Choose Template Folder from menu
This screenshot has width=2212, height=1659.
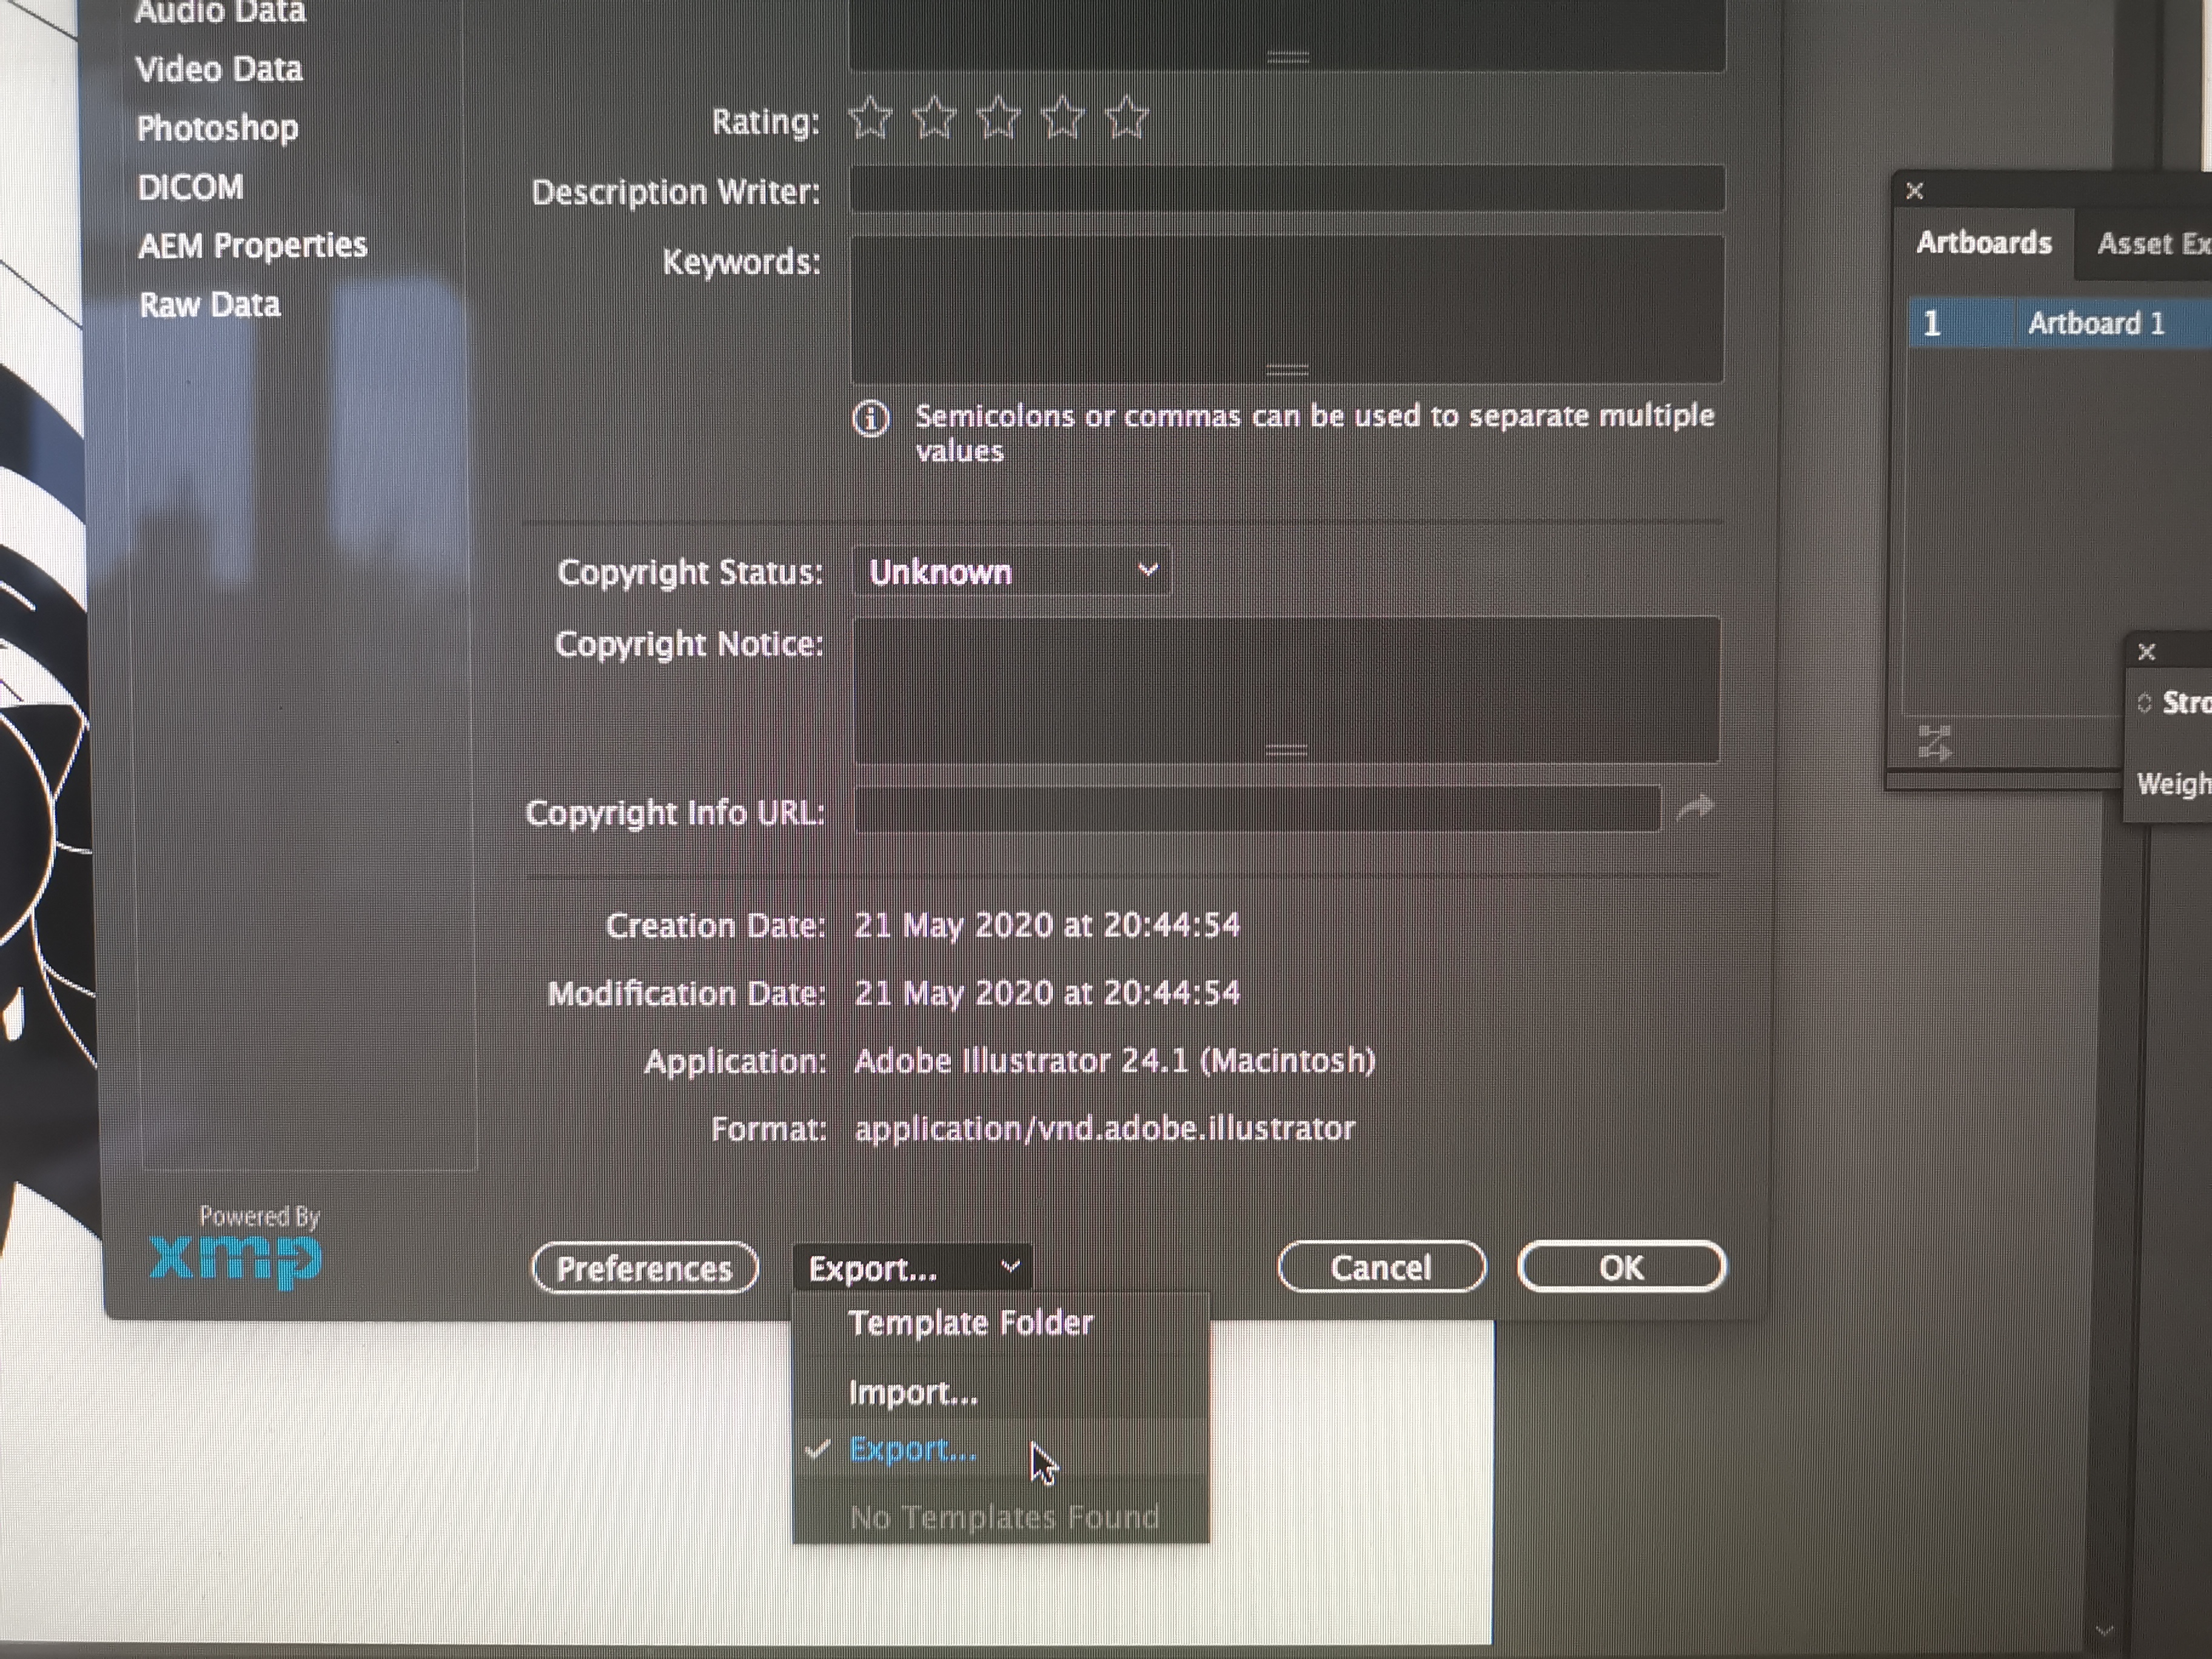[x=970, y=1323]
